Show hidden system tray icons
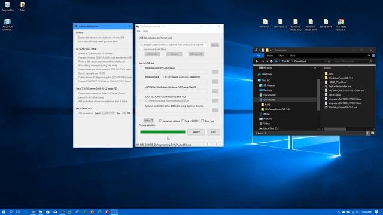Screen dimensions: 383x215 click(339, 212)
